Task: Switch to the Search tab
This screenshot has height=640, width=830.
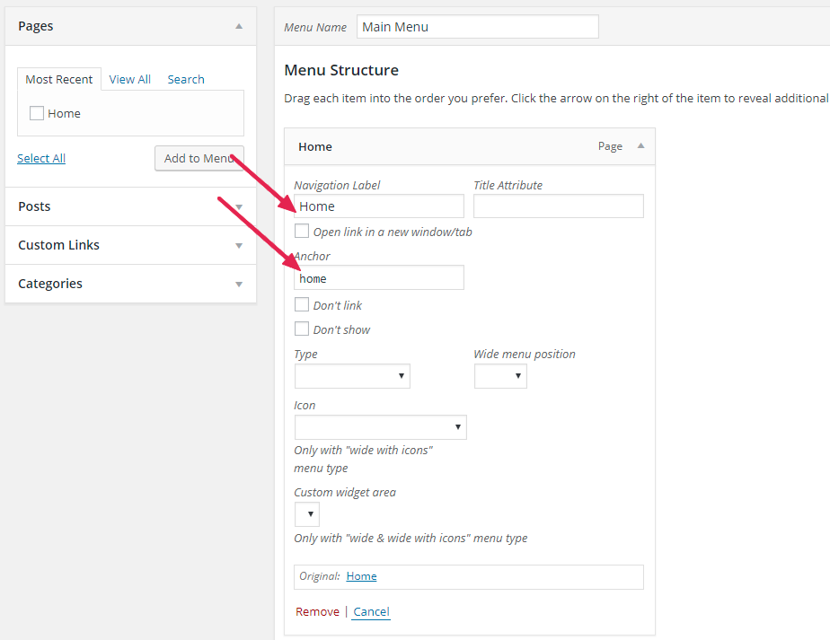Action: pos(186,79)
